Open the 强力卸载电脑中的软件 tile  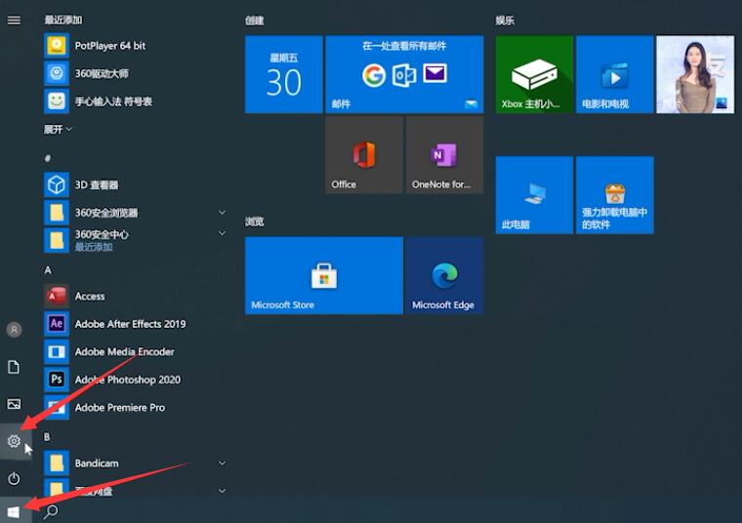[x=615, y=195]
